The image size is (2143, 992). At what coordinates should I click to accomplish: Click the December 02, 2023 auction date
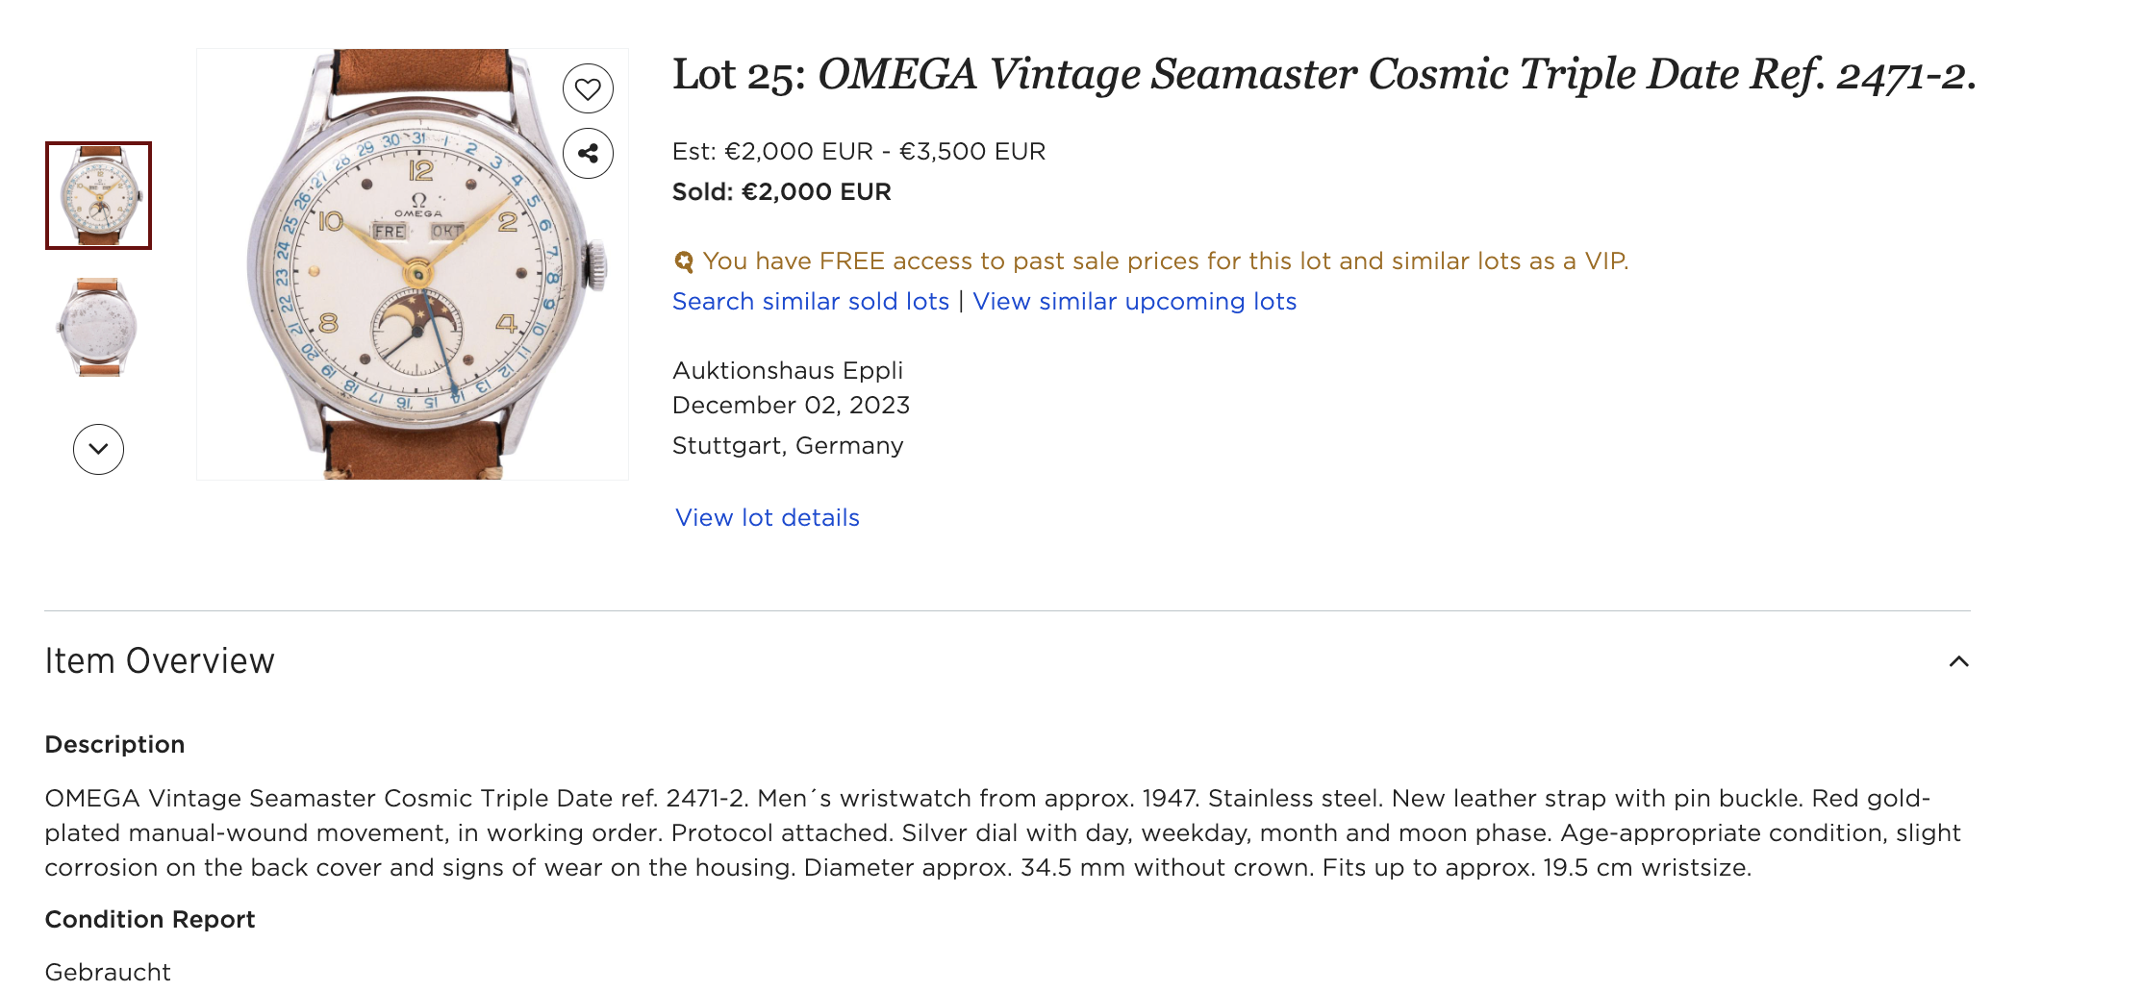tap(791, 406)
